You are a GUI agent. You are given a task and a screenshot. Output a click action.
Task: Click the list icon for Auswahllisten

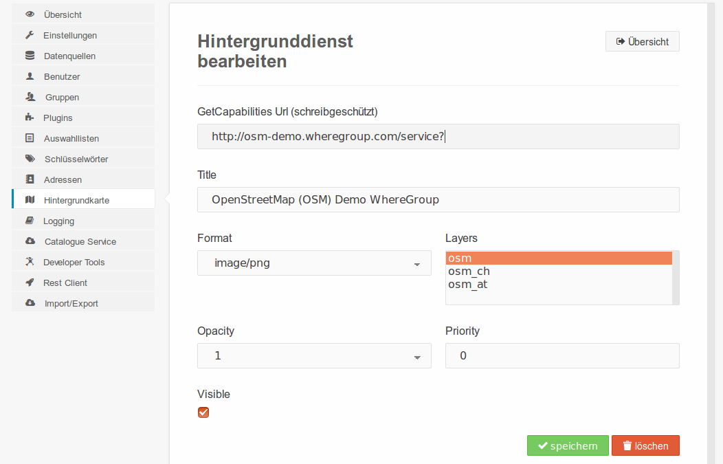pos(30,138)
